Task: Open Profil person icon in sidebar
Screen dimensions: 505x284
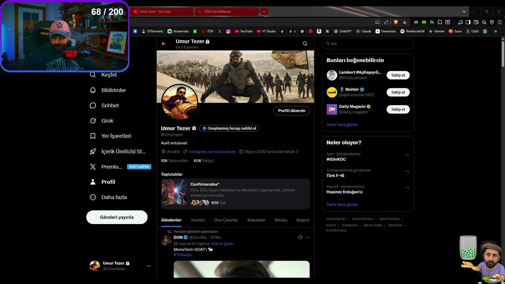Action: (93, 182)
